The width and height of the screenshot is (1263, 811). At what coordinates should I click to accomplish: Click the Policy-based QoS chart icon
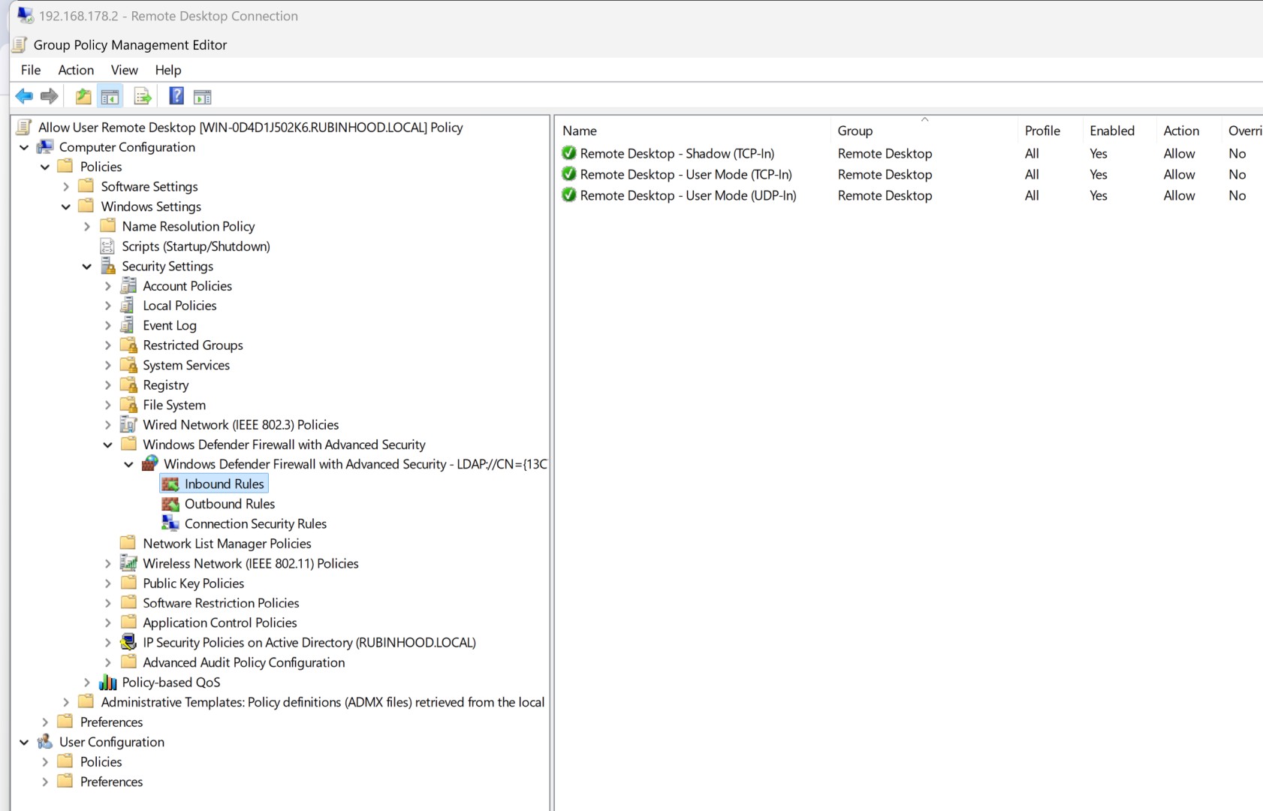[x=108, y=683]
